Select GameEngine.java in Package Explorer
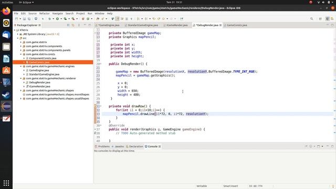This screenshot has height=189, width=336. coord(39,70)
